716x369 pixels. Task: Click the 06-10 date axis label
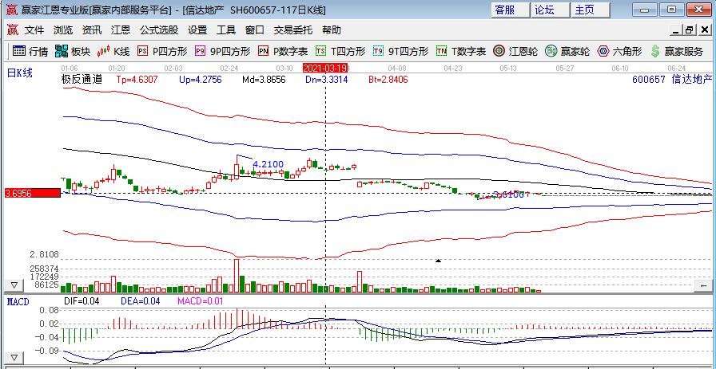click(619, 68)
